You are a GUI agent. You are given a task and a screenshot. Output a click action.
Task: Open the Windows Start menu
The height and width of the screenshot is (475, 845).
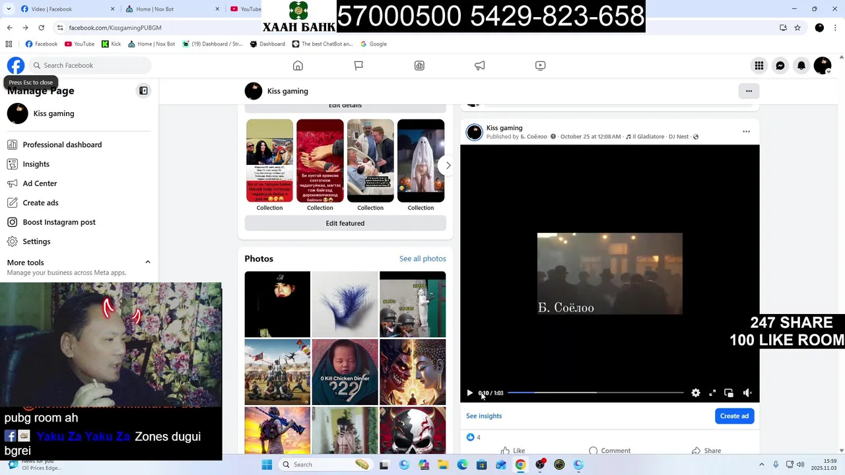tap(267, 464)
